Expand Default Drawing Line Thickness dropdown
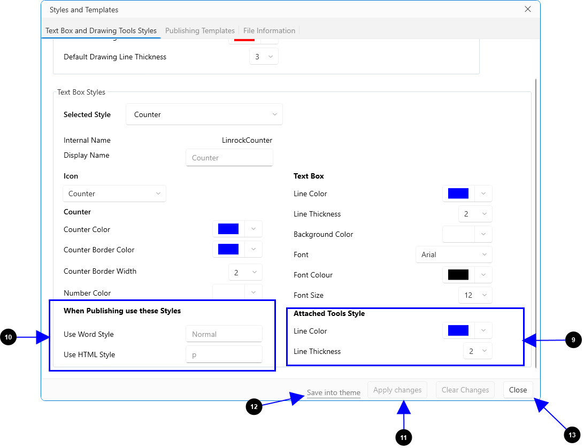This screenshot has width=584, height=448. coord(264,57)
